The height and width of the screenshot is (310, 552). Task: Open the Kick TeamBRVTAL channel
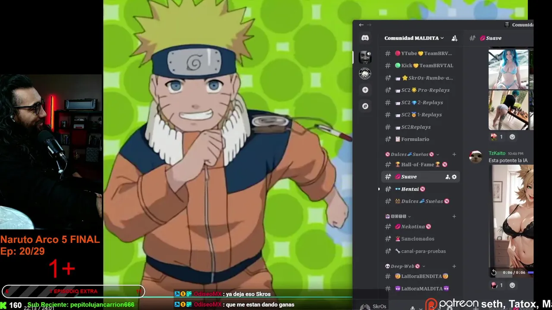click(420, 65)
